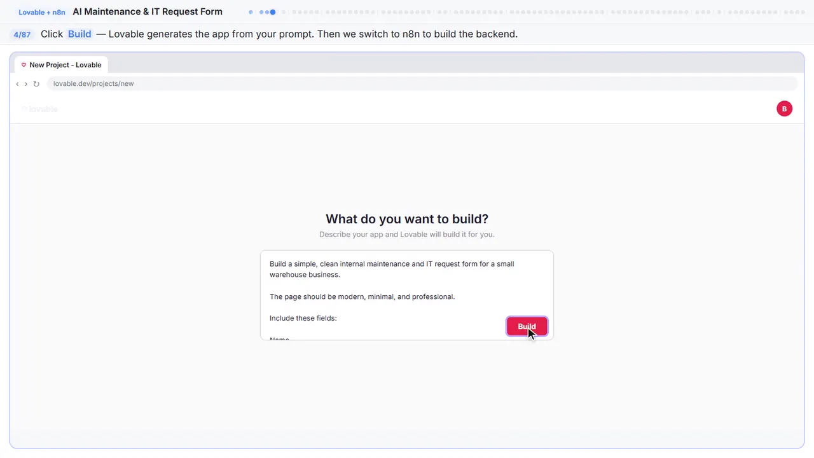Click the faint Lovable logo in header
Image resolution: width=814 pixels, height=458 pixels.
click(39, 109)
